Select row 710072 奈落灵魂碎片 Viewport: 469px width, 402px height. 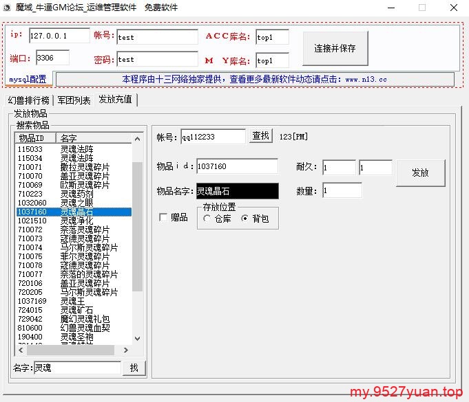(x=74, y=230)
